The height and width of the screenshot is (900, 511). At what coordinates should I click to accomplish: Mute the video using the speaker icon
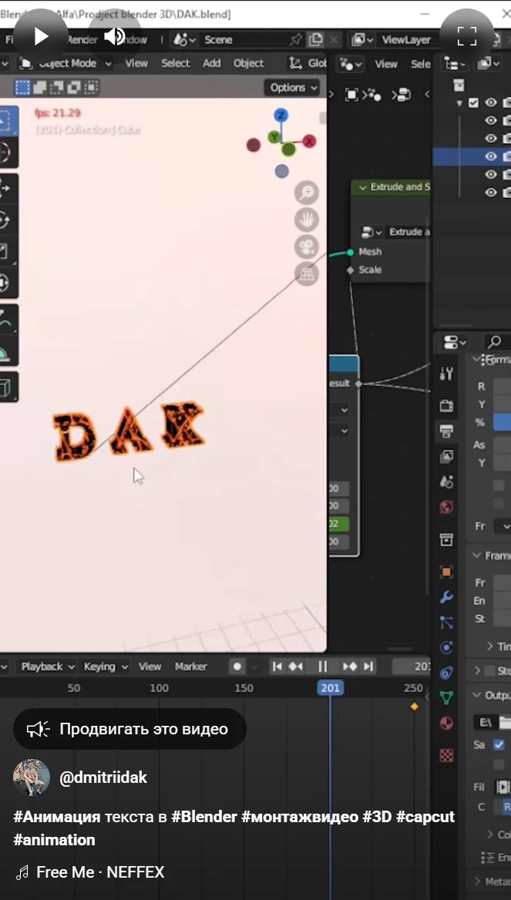click(x=114, y=37)
